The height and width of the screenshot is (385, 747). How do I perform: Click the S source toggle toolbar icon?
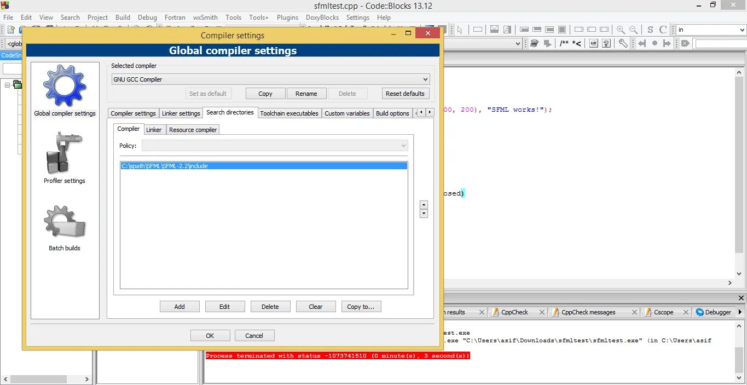650,30
